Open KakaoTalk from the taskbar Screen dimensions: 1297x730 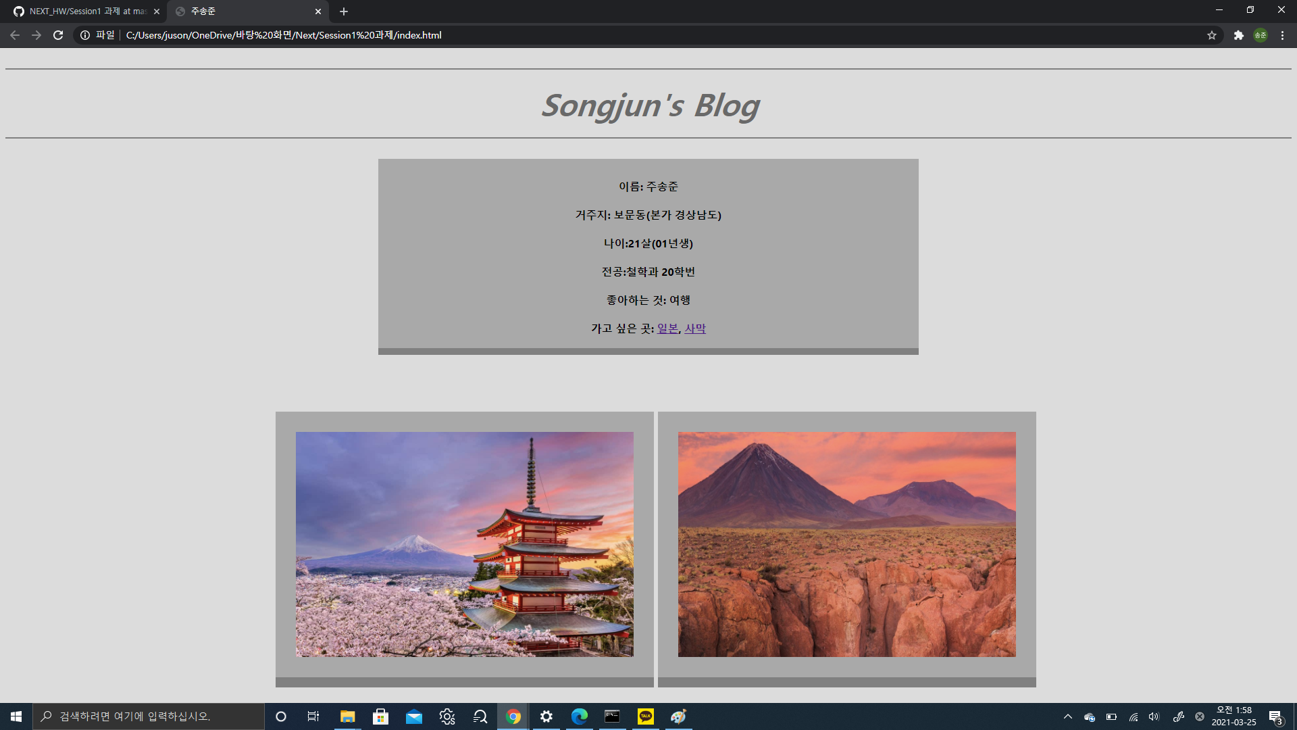pos(645,716)
